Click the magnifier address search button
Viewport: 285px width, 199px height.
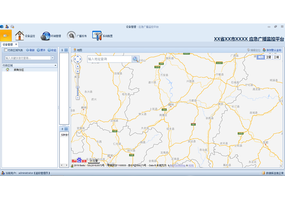click(x=135, y=59)
